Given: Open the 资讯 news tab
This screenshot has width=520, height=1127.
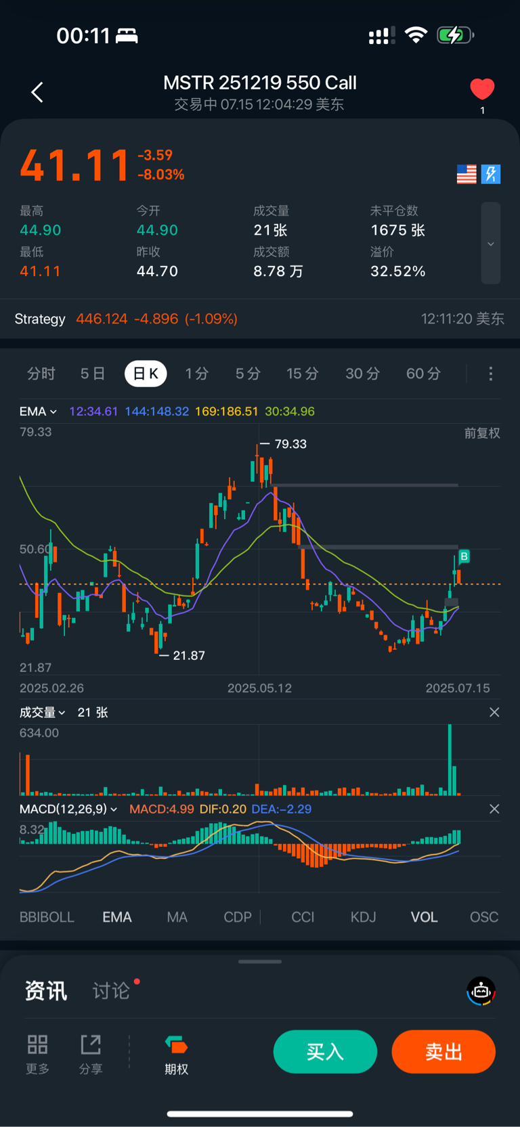Looking at the screenshot, I should [x=46, y=991].
